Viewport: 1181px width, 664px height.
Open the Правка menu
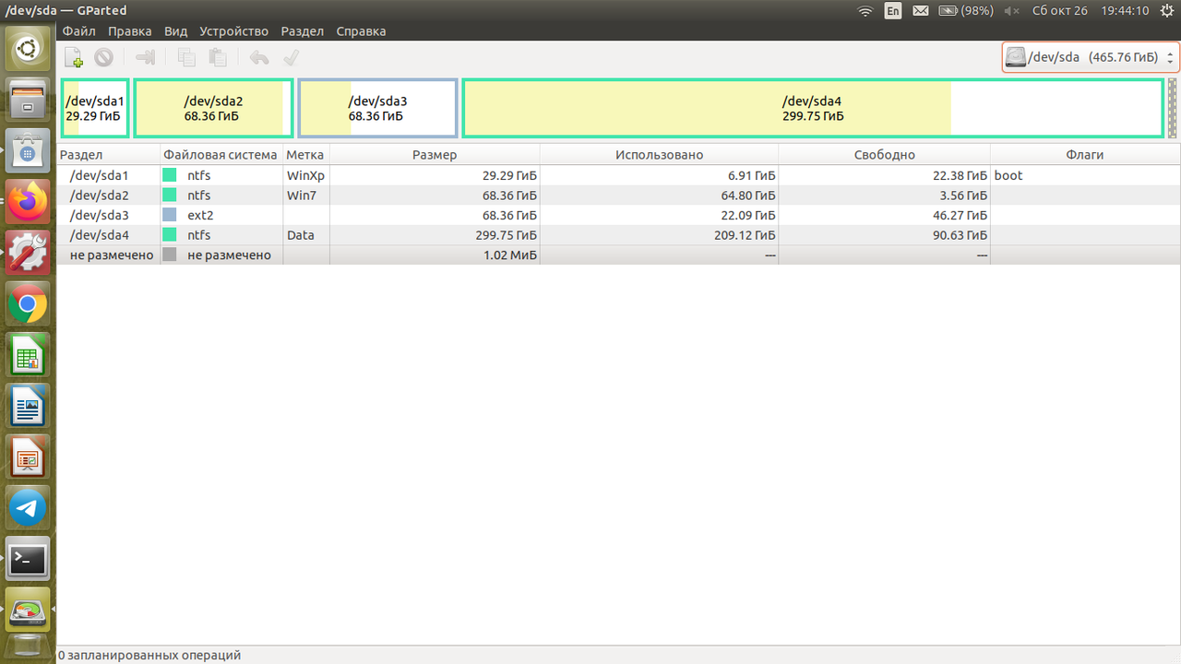[x=130, y=31]
